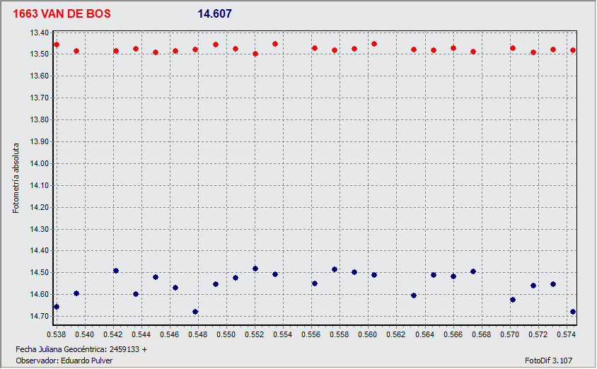Viewport: 597px width, 369px height.
Task: Click the y-axis tick label 14.50
Action: [x=39, y=273]
